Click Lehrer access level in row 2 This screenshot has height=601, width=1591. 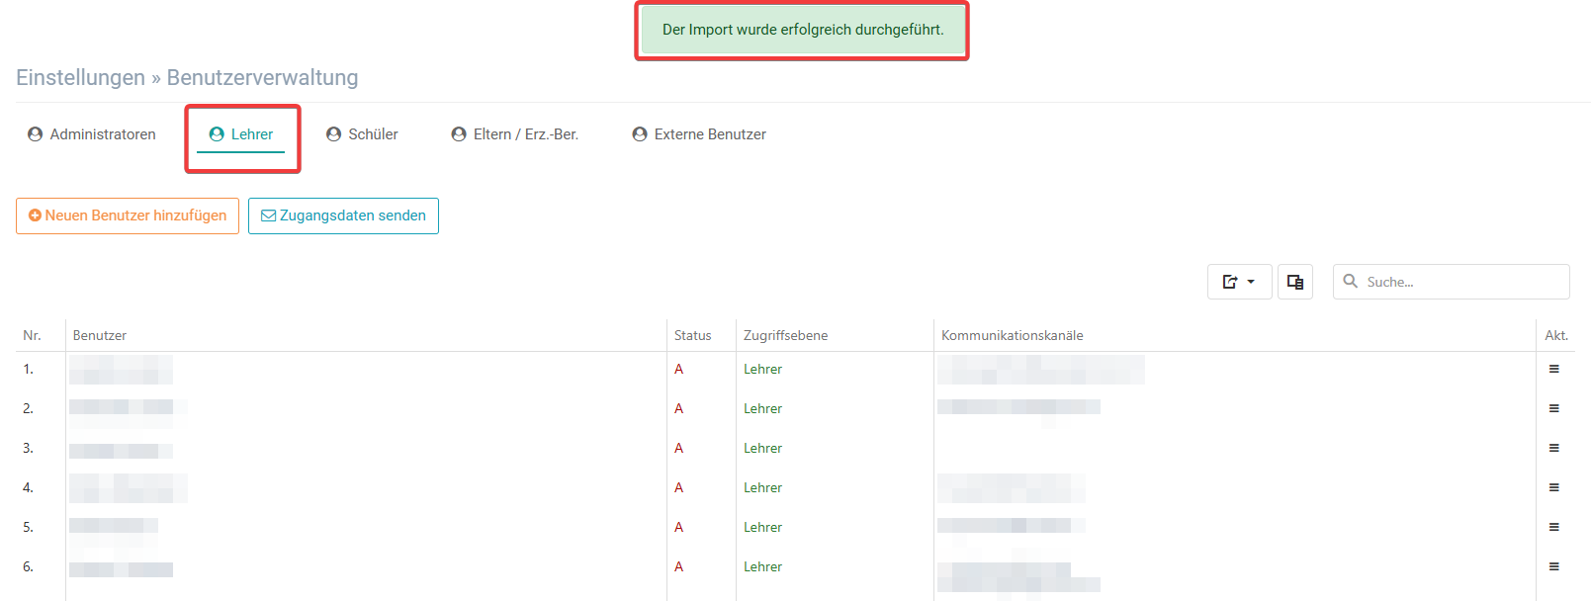tap(763, 408)
